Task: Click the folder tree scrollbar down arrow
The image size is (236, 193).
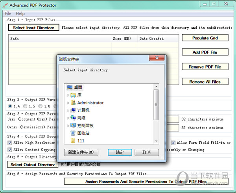Action: coord(156,141)
